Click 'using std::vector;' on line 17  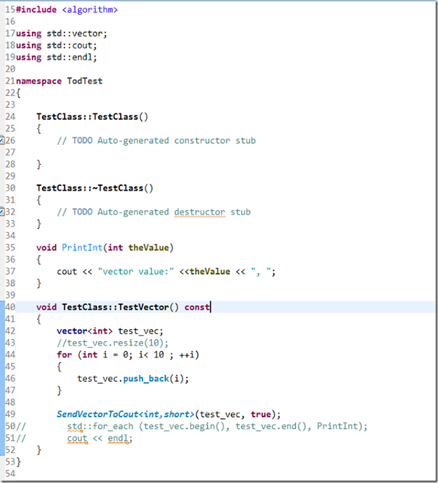[62, 33]
